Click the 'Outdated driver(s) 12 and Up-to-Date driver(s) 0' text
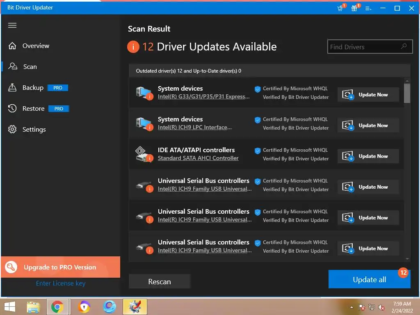 189,71
